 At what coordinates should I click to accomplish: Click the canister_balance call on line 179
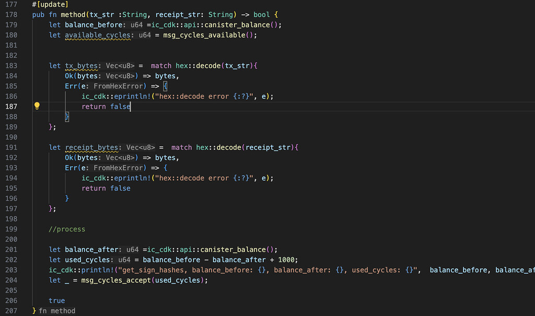coord(240,25)
